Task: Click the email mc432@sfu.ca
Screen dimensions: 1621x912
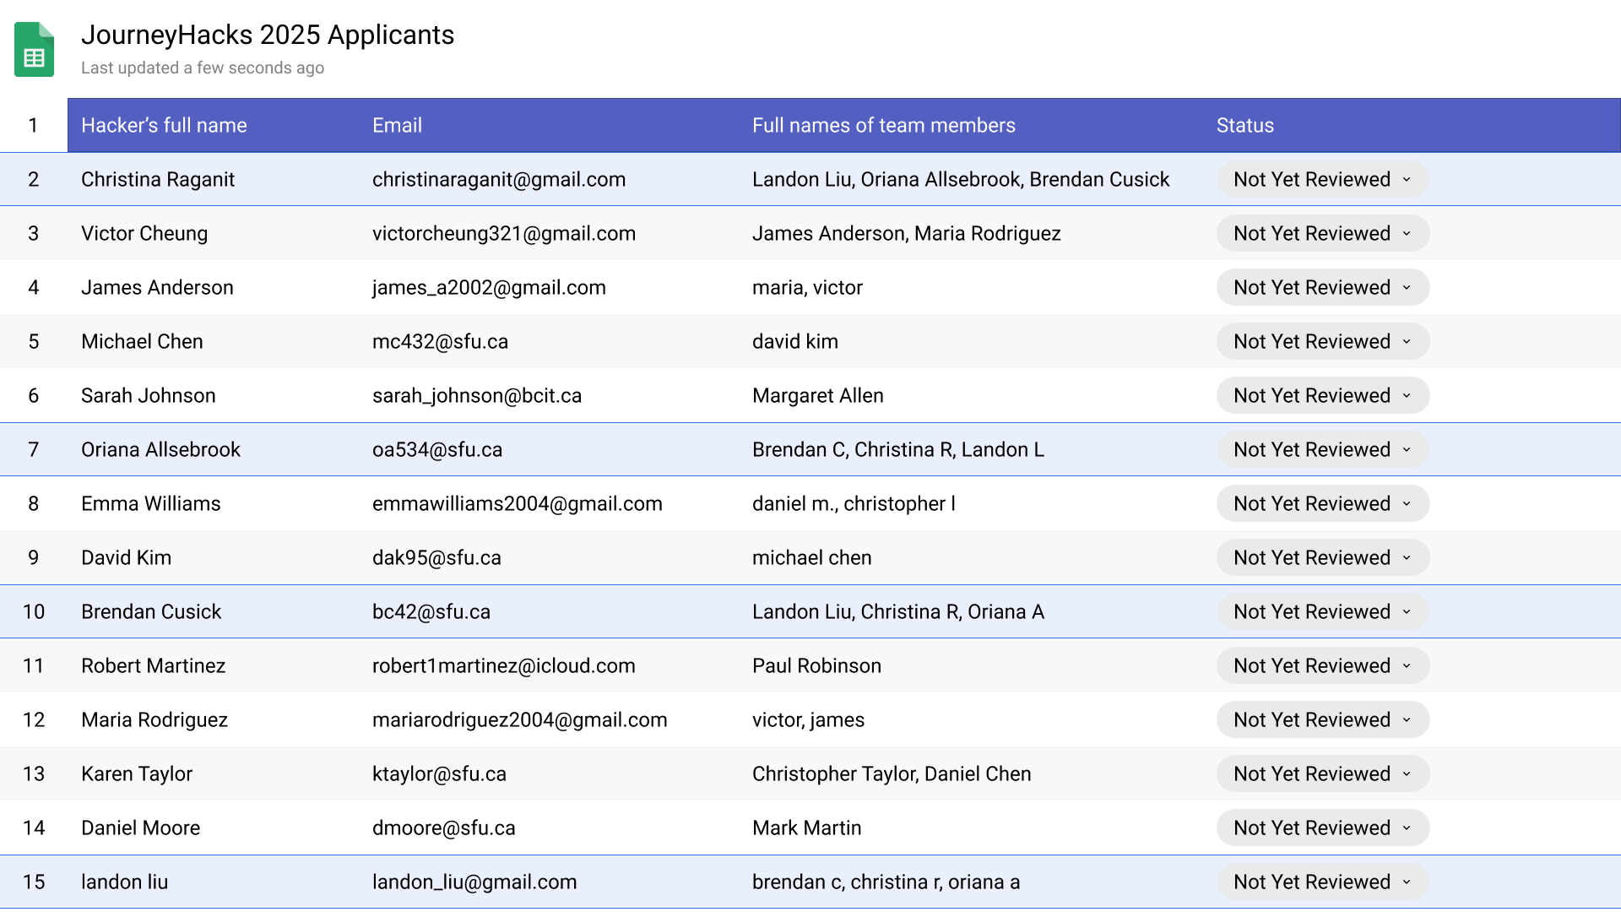Action: pyautogui.click(x=440, y=341)
